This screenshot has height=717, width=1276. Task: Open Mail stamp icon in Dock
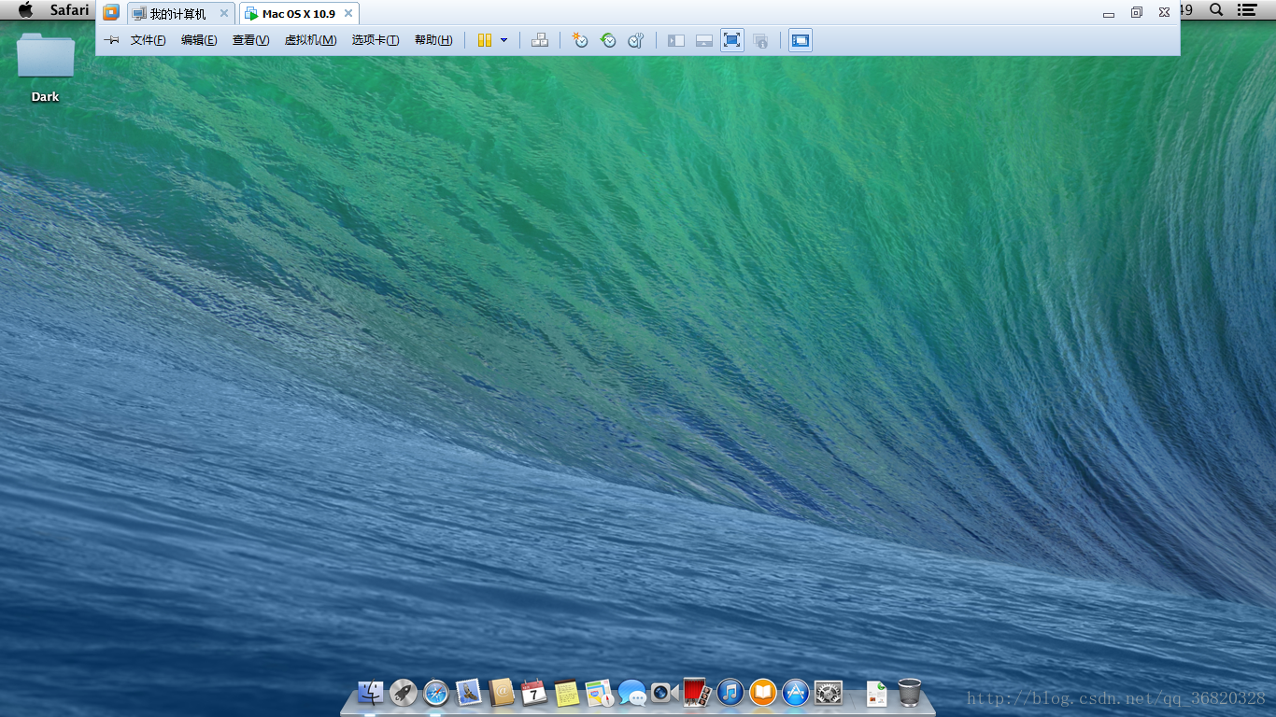469,692
